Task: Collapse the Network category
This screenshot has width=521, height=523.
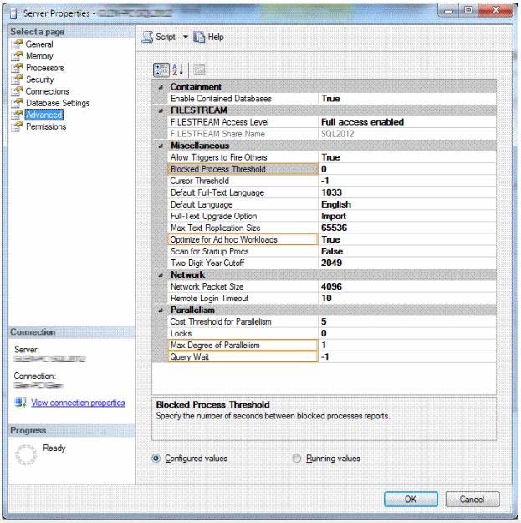Action: (161, 274)
